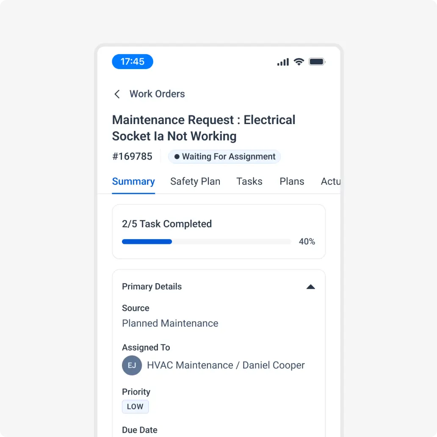Tap the LOW priority badge
This screenshot has height=437, width=437.
[x=135, y=407]
